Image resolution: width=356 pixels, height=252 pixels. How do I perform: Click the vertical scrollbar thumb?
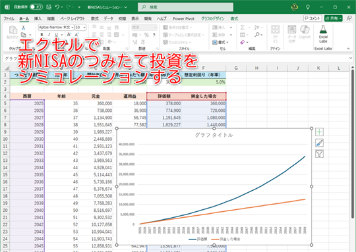[x=353, y=144]
